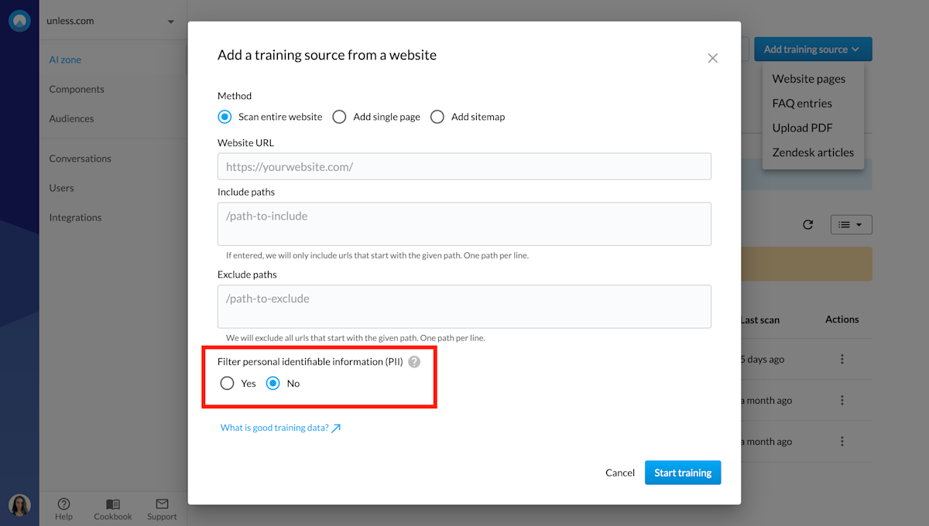Click the user avatar in the bottom corner
This screenshot has height=526, width=929.
(19, 505)
